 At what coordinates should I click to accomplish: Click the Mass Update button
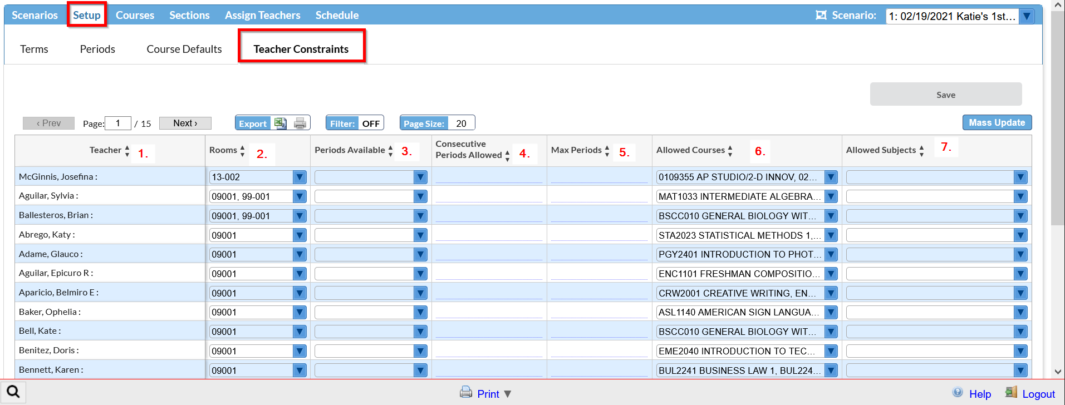click(997, 122)
